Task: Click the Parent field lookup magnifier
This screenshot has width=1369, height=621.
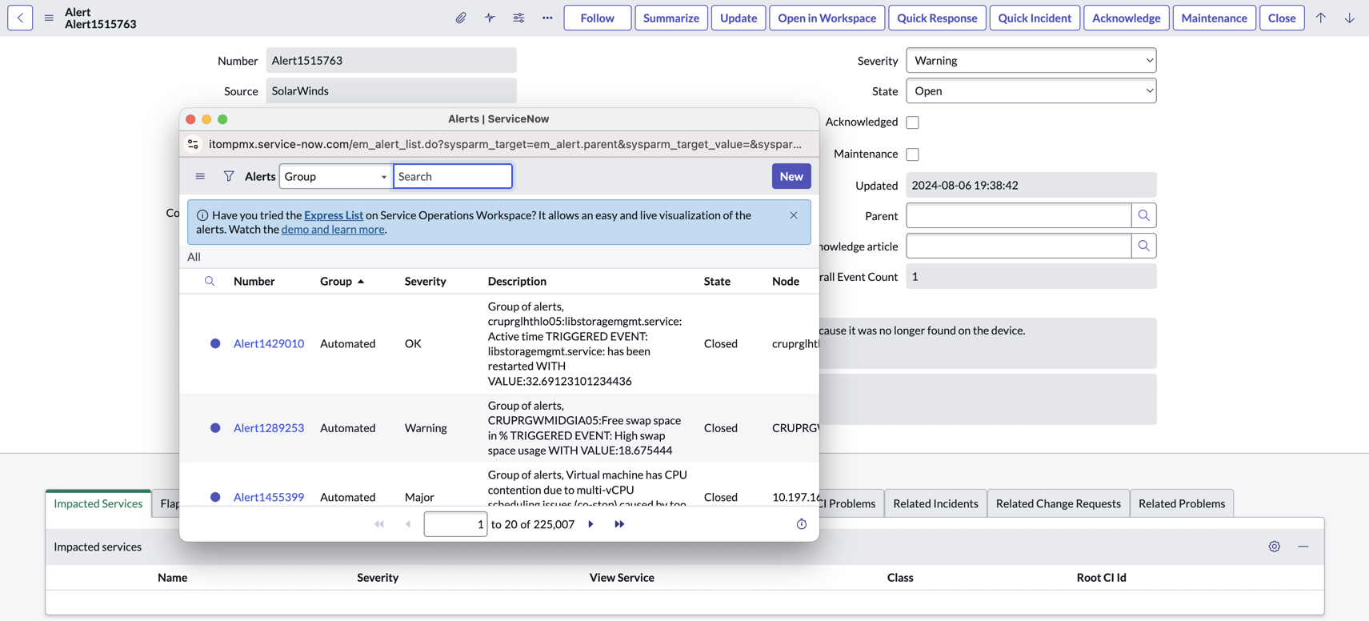Action: [1143, 215]
